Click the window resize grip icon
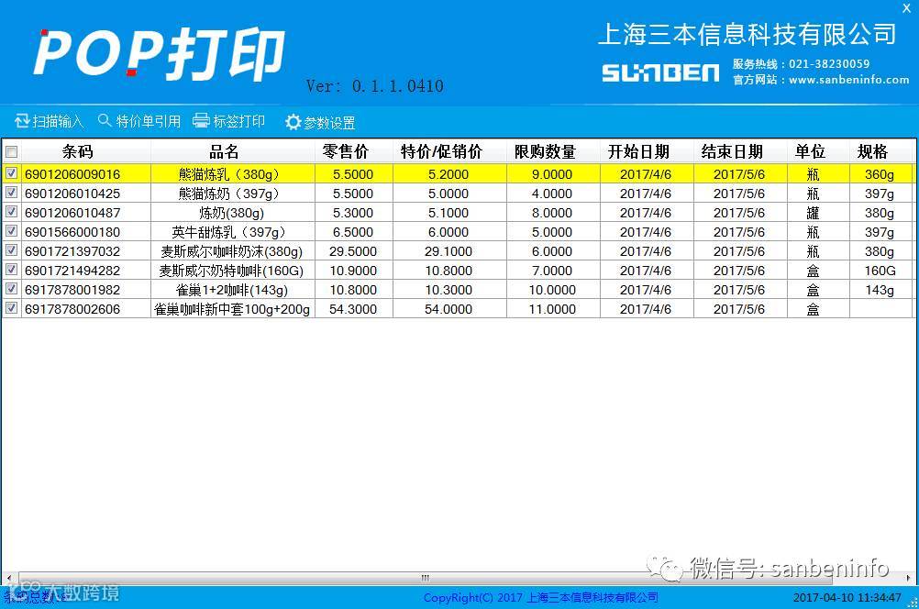Image resolution: width=919 pixels, height=609 pixels. pyautogui.click(x=913, y=603)
